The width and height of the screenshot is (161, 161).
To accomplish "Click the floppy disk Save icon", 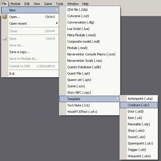I will (5, 39).
